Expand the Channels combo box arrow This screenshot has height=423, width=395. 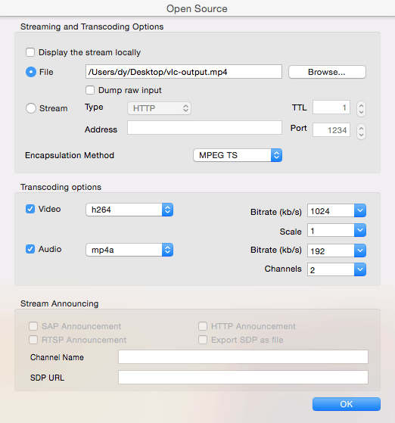(360, 269)
